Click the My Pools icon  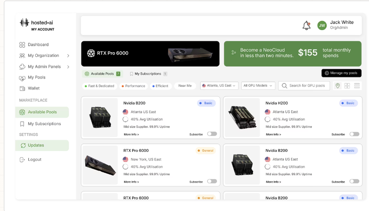tap(22, 78)
